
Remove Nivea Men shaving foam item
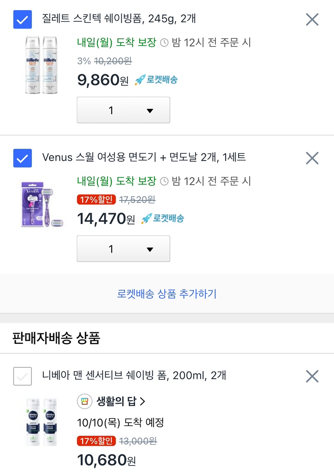click(312, 376)
